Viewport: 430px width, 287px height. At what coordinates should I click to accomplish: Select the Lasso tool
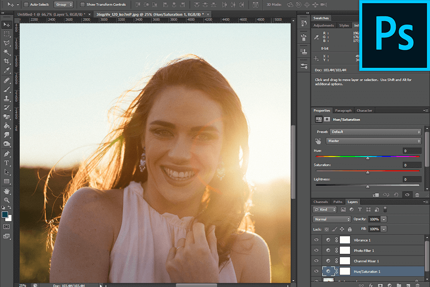(x=7, y=43)
